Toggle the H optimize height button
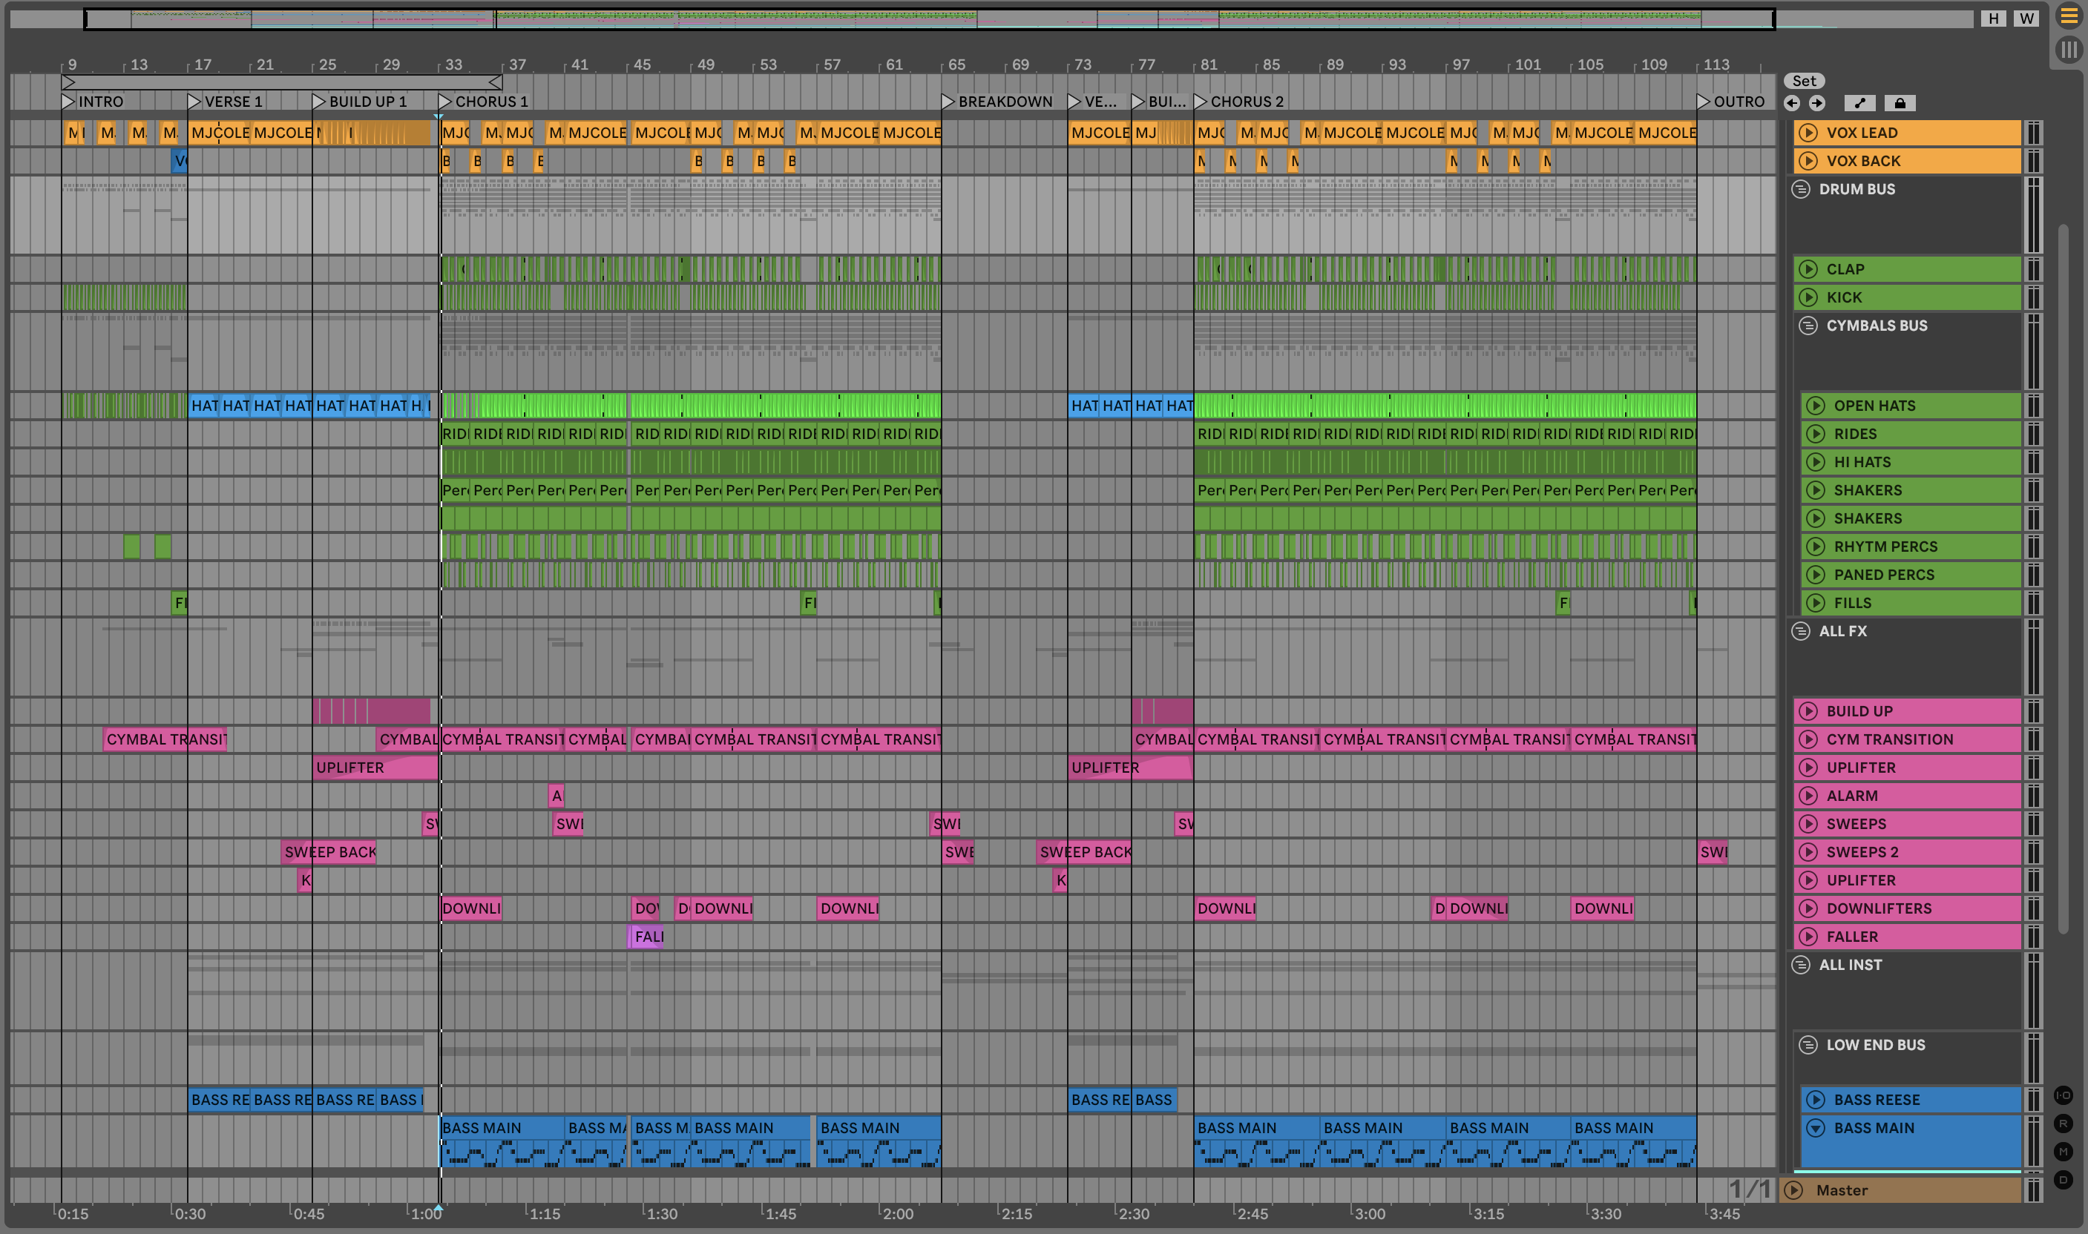Image resolution: width=2088 pixels, height=1234 pixels. [x=1993, y=19]
